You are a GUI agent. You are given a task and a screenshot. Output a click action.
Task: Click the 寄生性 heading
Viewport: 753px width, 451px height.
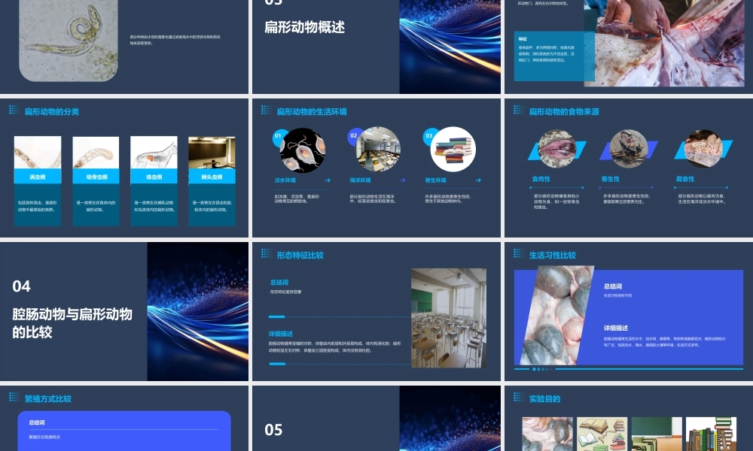pos(611,179)
